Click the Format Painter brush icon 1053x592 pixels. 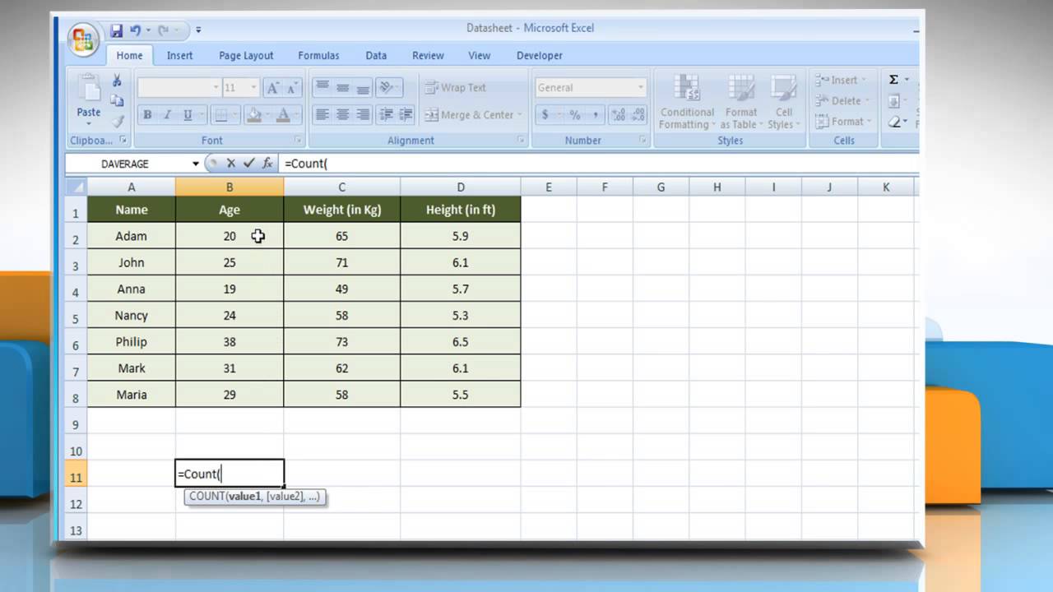pos(117,121)
